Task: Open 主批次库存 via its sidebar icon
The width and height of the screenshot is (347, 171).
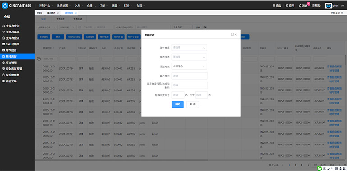Action: click(x=3, y=32)
